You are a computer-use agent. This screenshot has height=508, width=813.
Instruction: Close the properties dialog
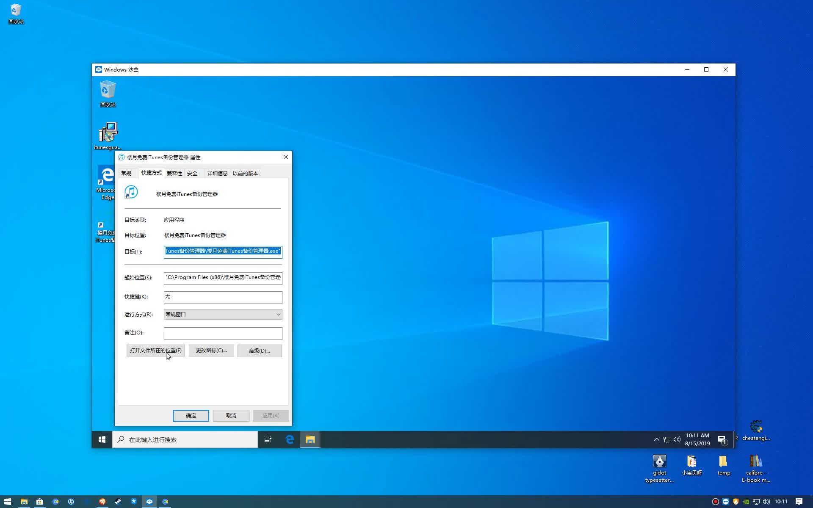click(x=286, y=157)
